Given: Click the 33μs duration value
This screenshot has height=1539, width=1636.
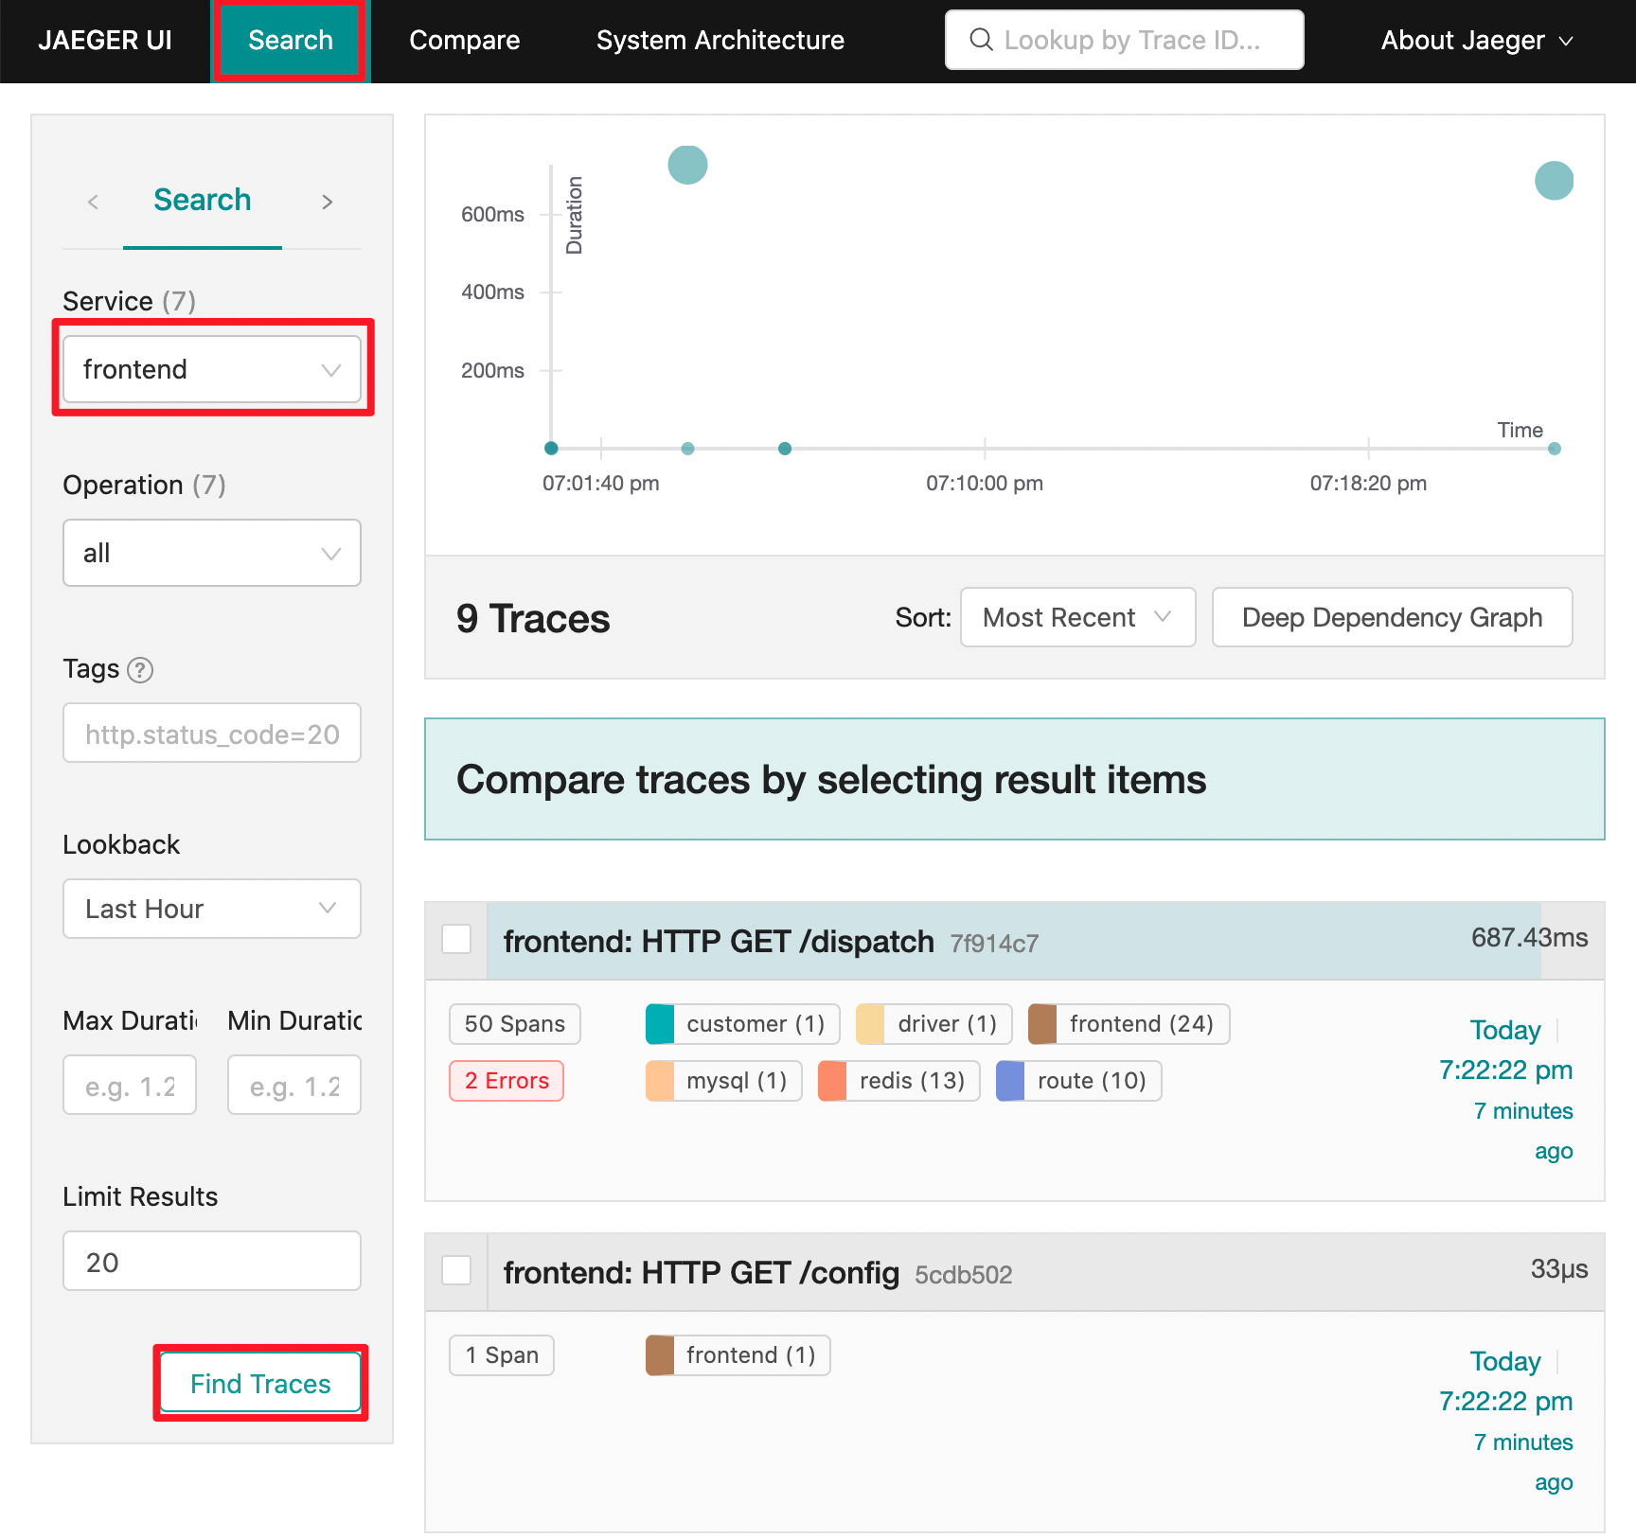Looking at the screenshot, I should [1559, 1269].
